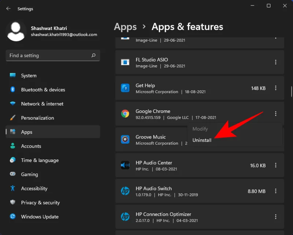This screenshot has width=293, height=235.
Task: Click the Apps breadcrumb link
Action: [125, 27]
